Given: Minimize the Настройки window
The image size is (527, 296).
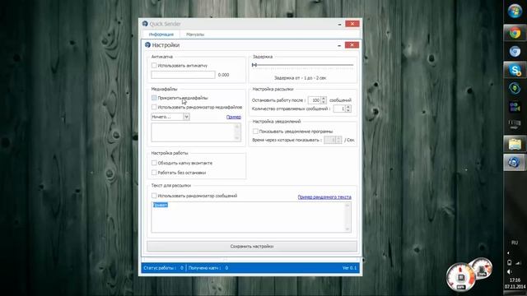Looking at the screenshot, I should (339, 45).
